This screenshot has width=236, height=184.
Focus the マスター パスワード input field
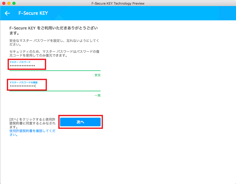(55, 66)
